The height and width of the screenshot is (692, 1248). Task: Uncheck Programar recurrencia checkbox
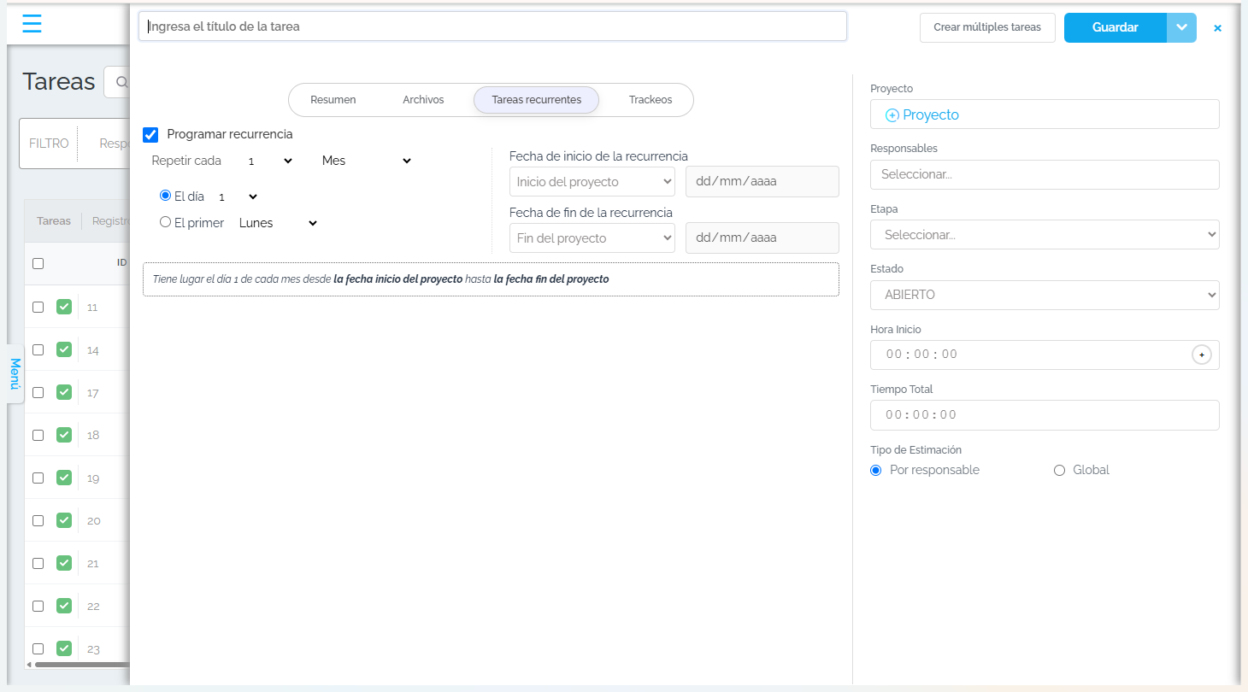point(150,134)
